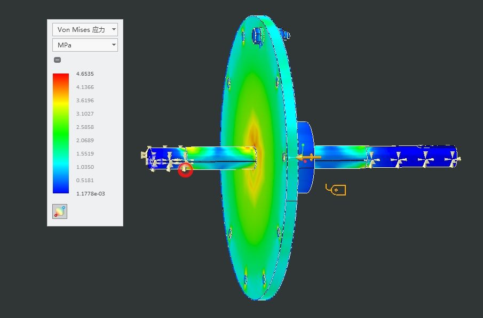The width and height of the screenshot is (483, 318).
Task: Select the red circle marker on the left shaft
Action: (185, 170)
